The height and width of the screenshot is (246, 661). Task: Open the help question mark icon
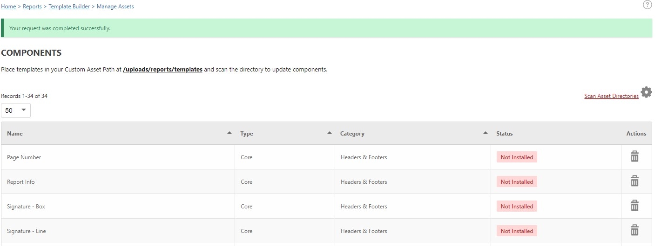(647, 5)
